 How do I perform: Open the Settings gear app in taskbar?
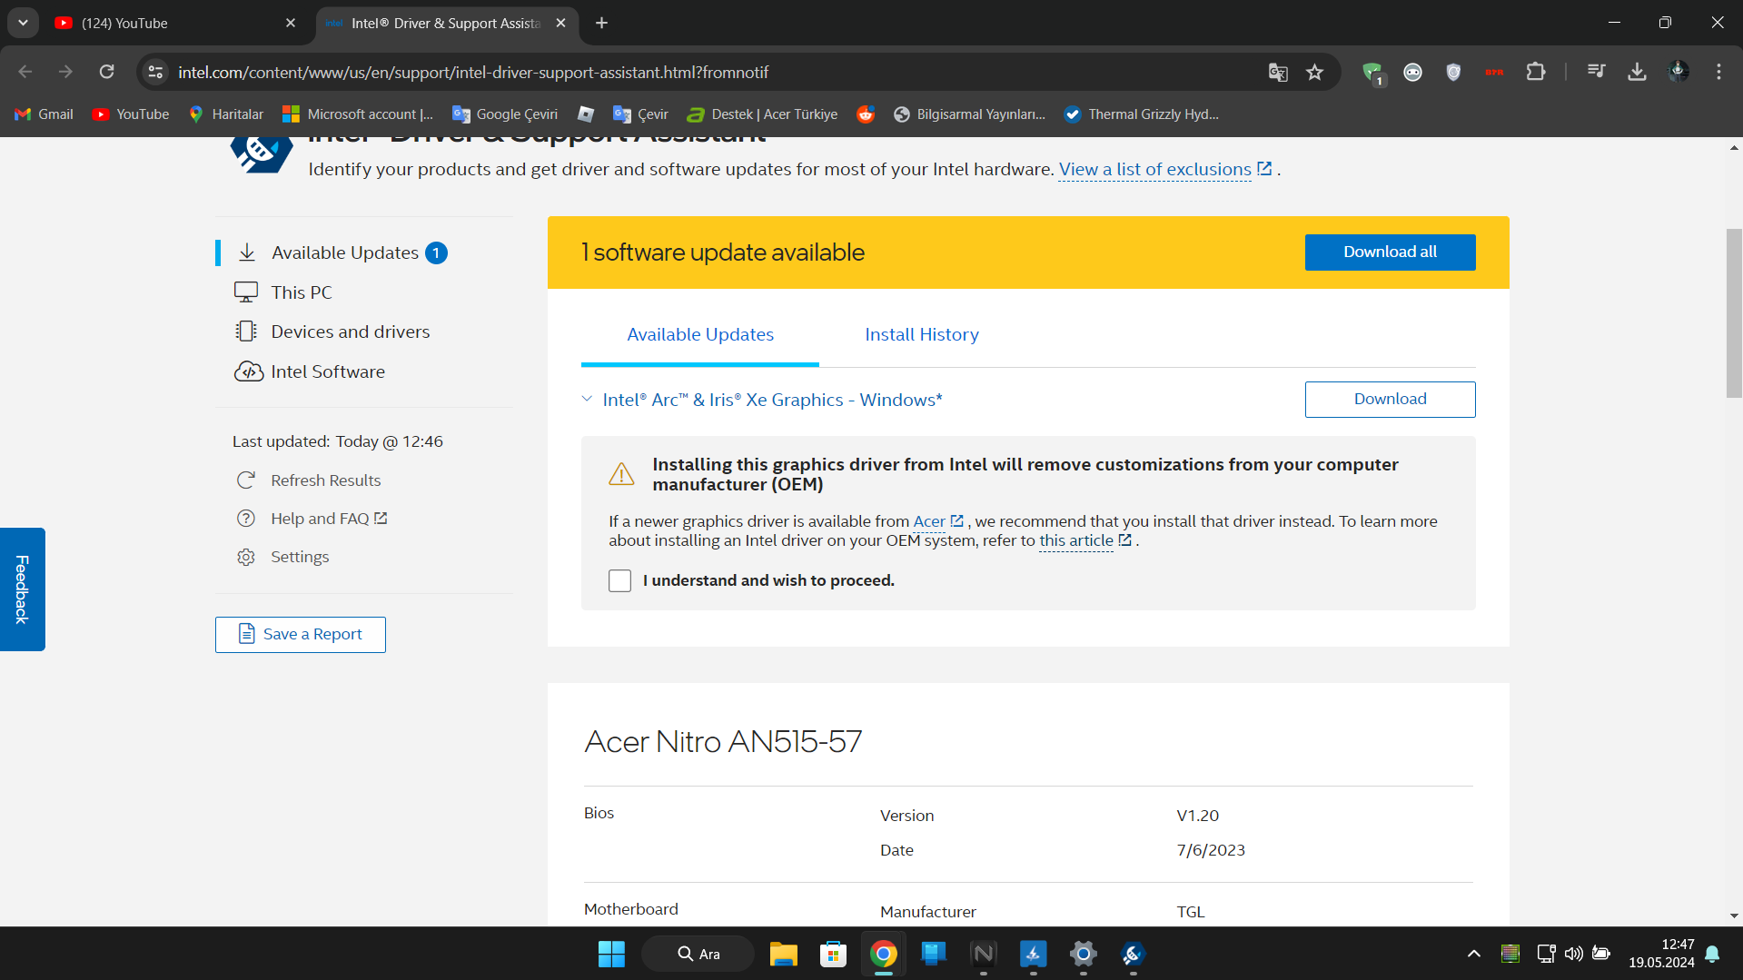(x=1083, y=954)
